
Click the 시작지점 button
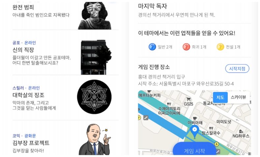coord(237,68)
